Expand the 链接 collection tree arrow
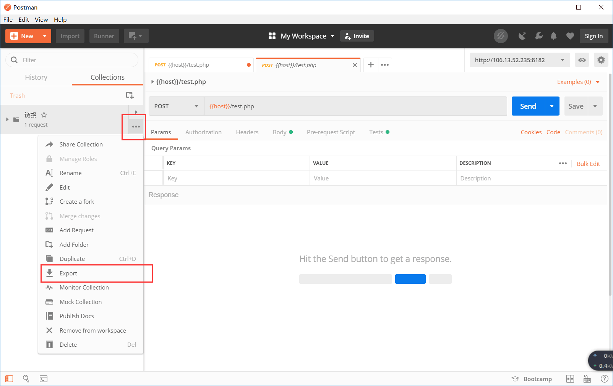 coord(7,119)
